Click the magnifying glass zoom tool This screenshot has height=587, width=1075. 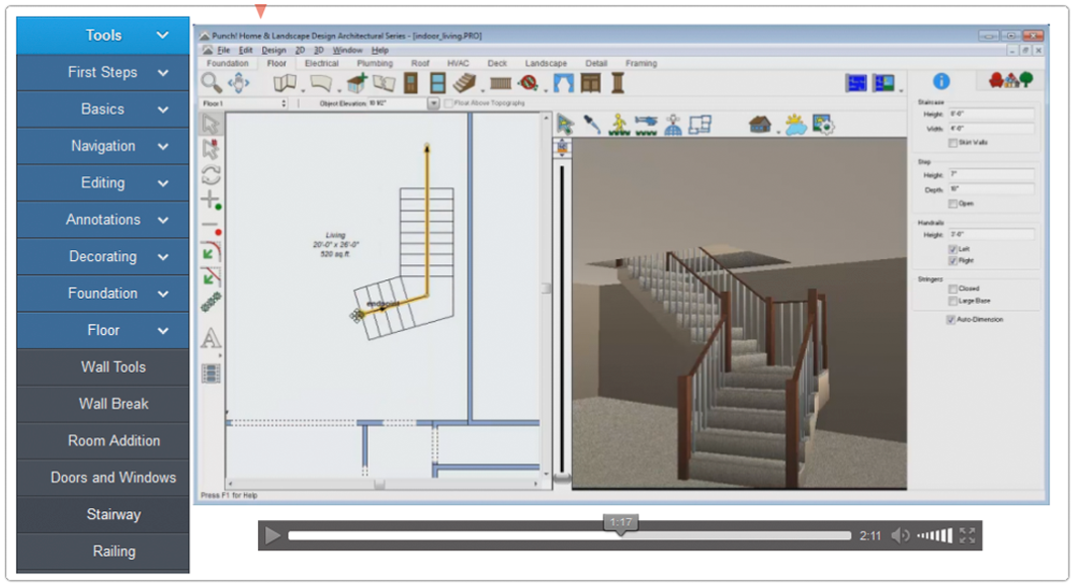point(211,82)
